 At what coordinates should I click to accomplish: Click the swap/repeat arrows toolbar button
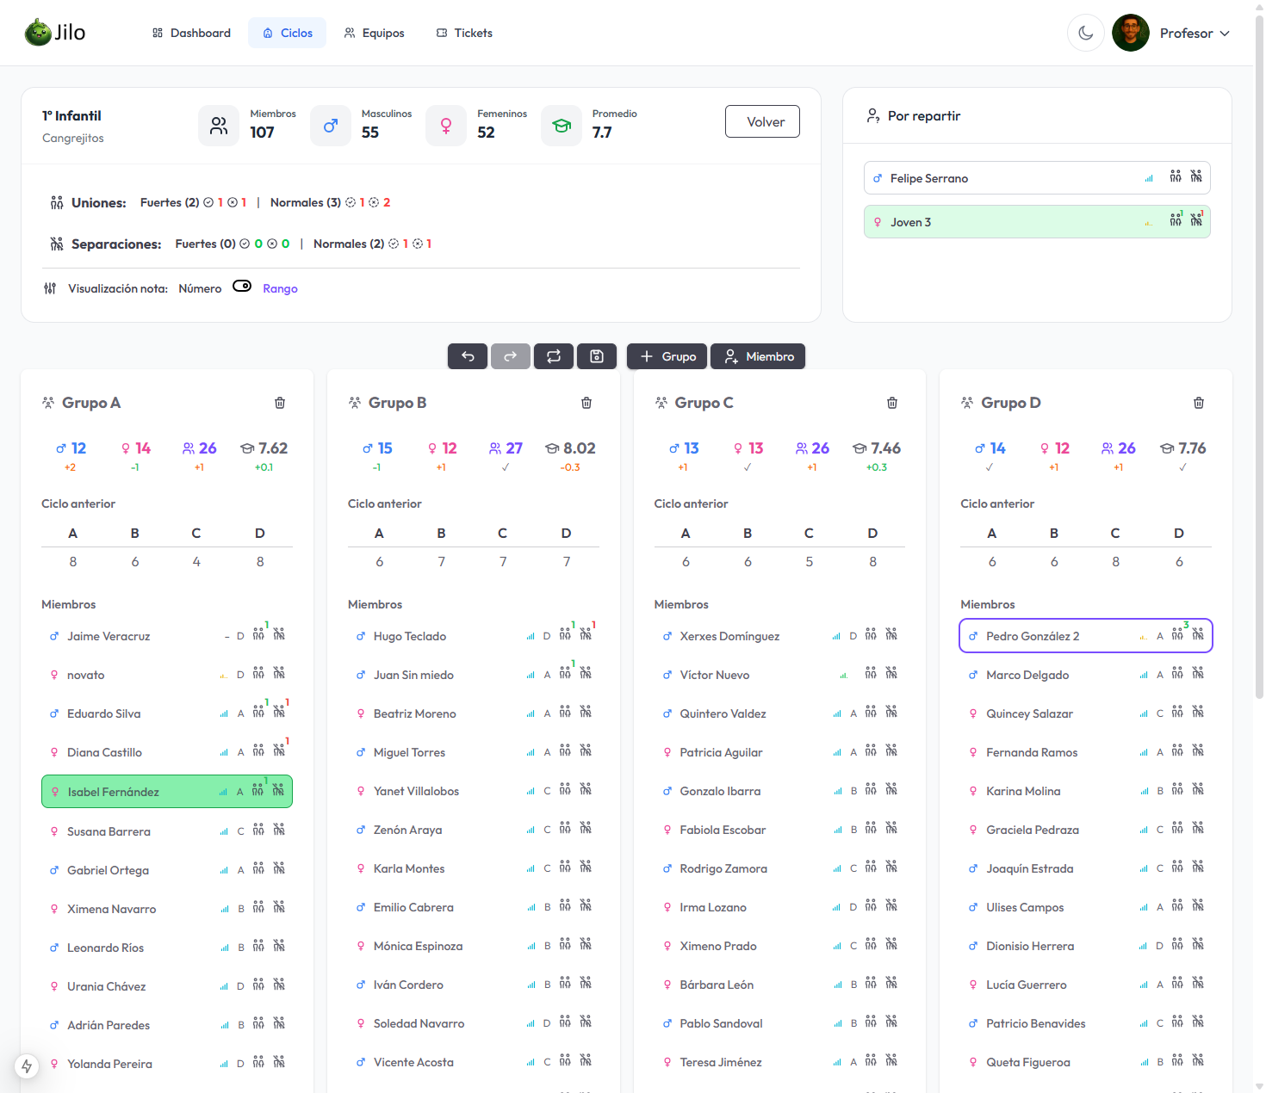pos(554,356)
